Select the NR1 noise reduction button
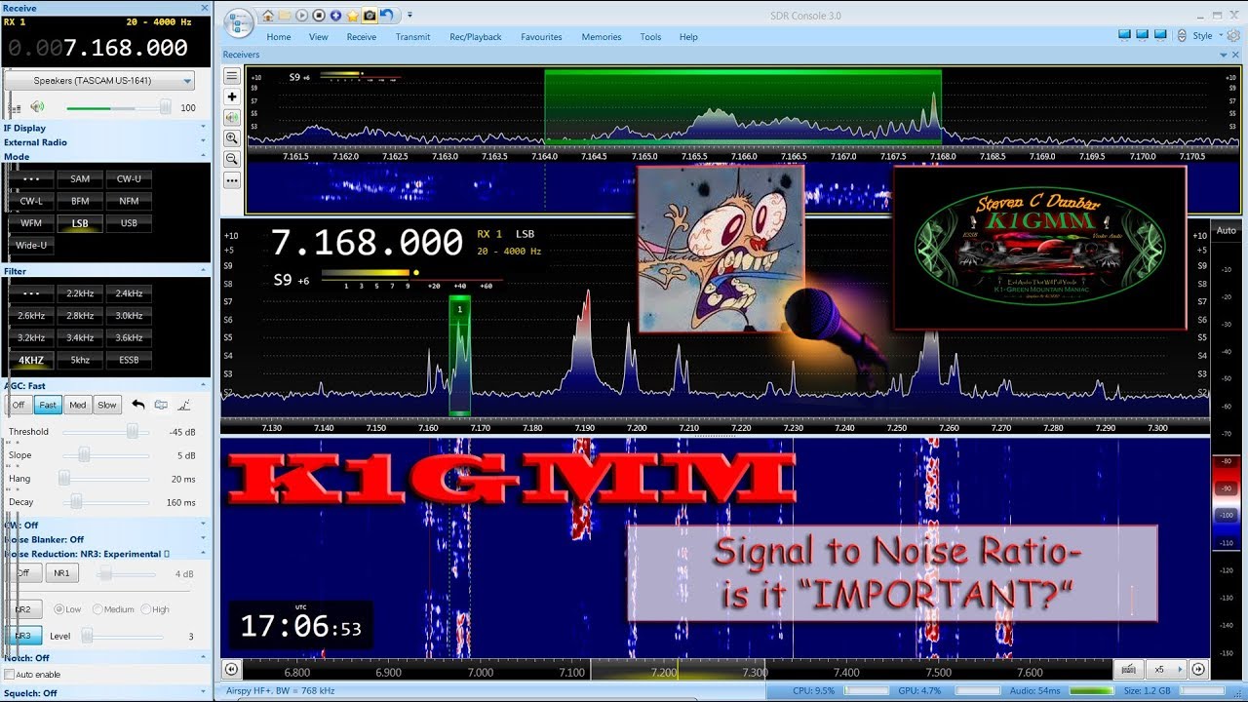Screen dimensions: 1248x702 (x=60, y=573)
